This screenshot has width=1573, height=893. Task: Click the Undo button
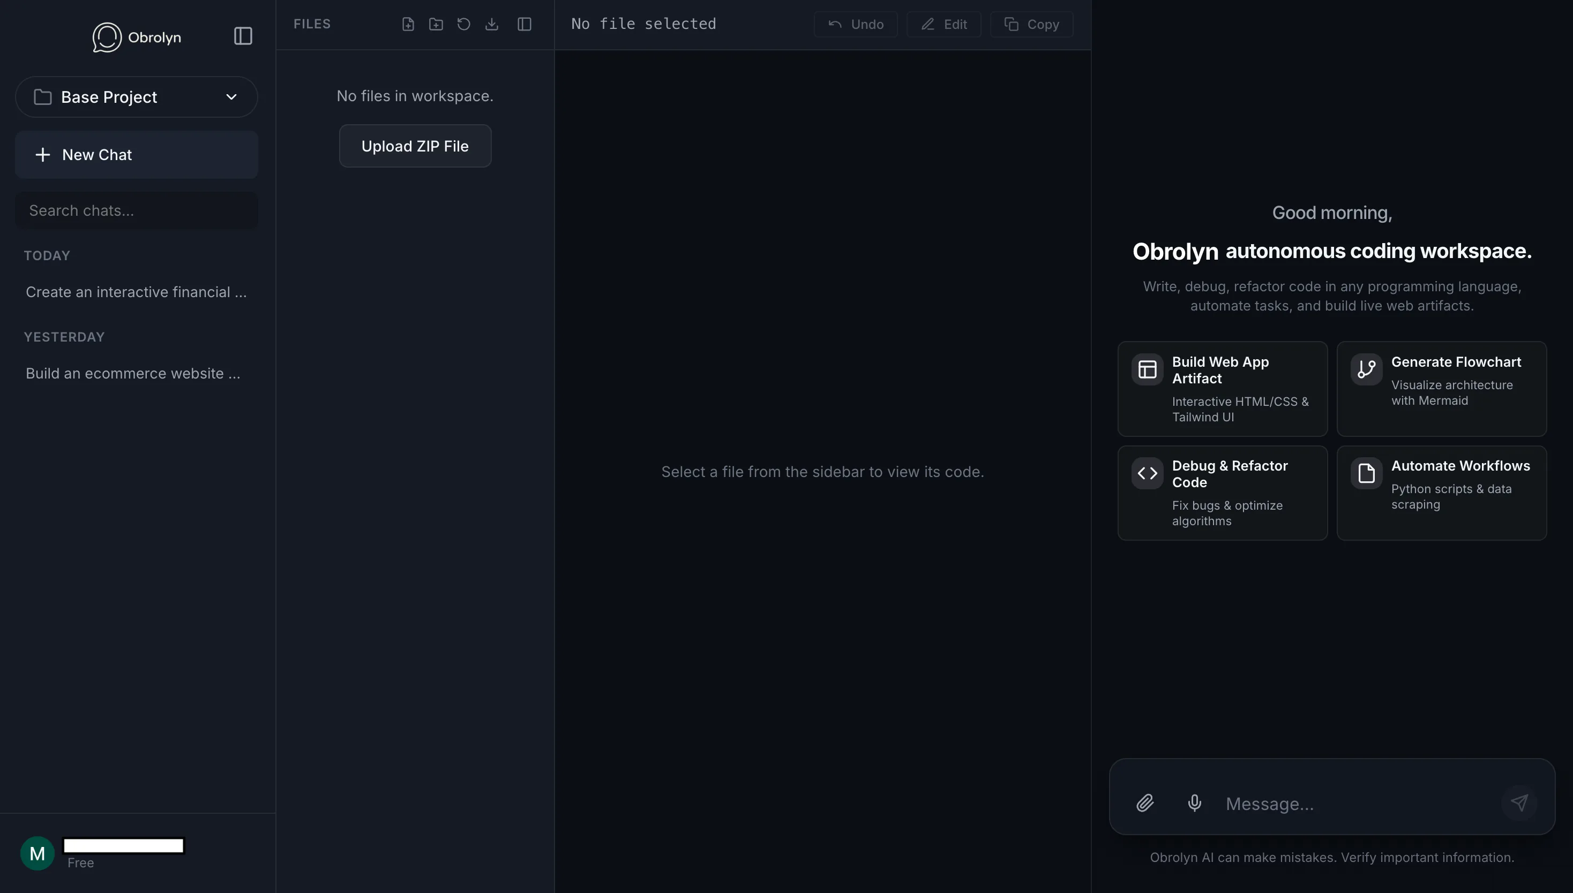click(856, 25)
